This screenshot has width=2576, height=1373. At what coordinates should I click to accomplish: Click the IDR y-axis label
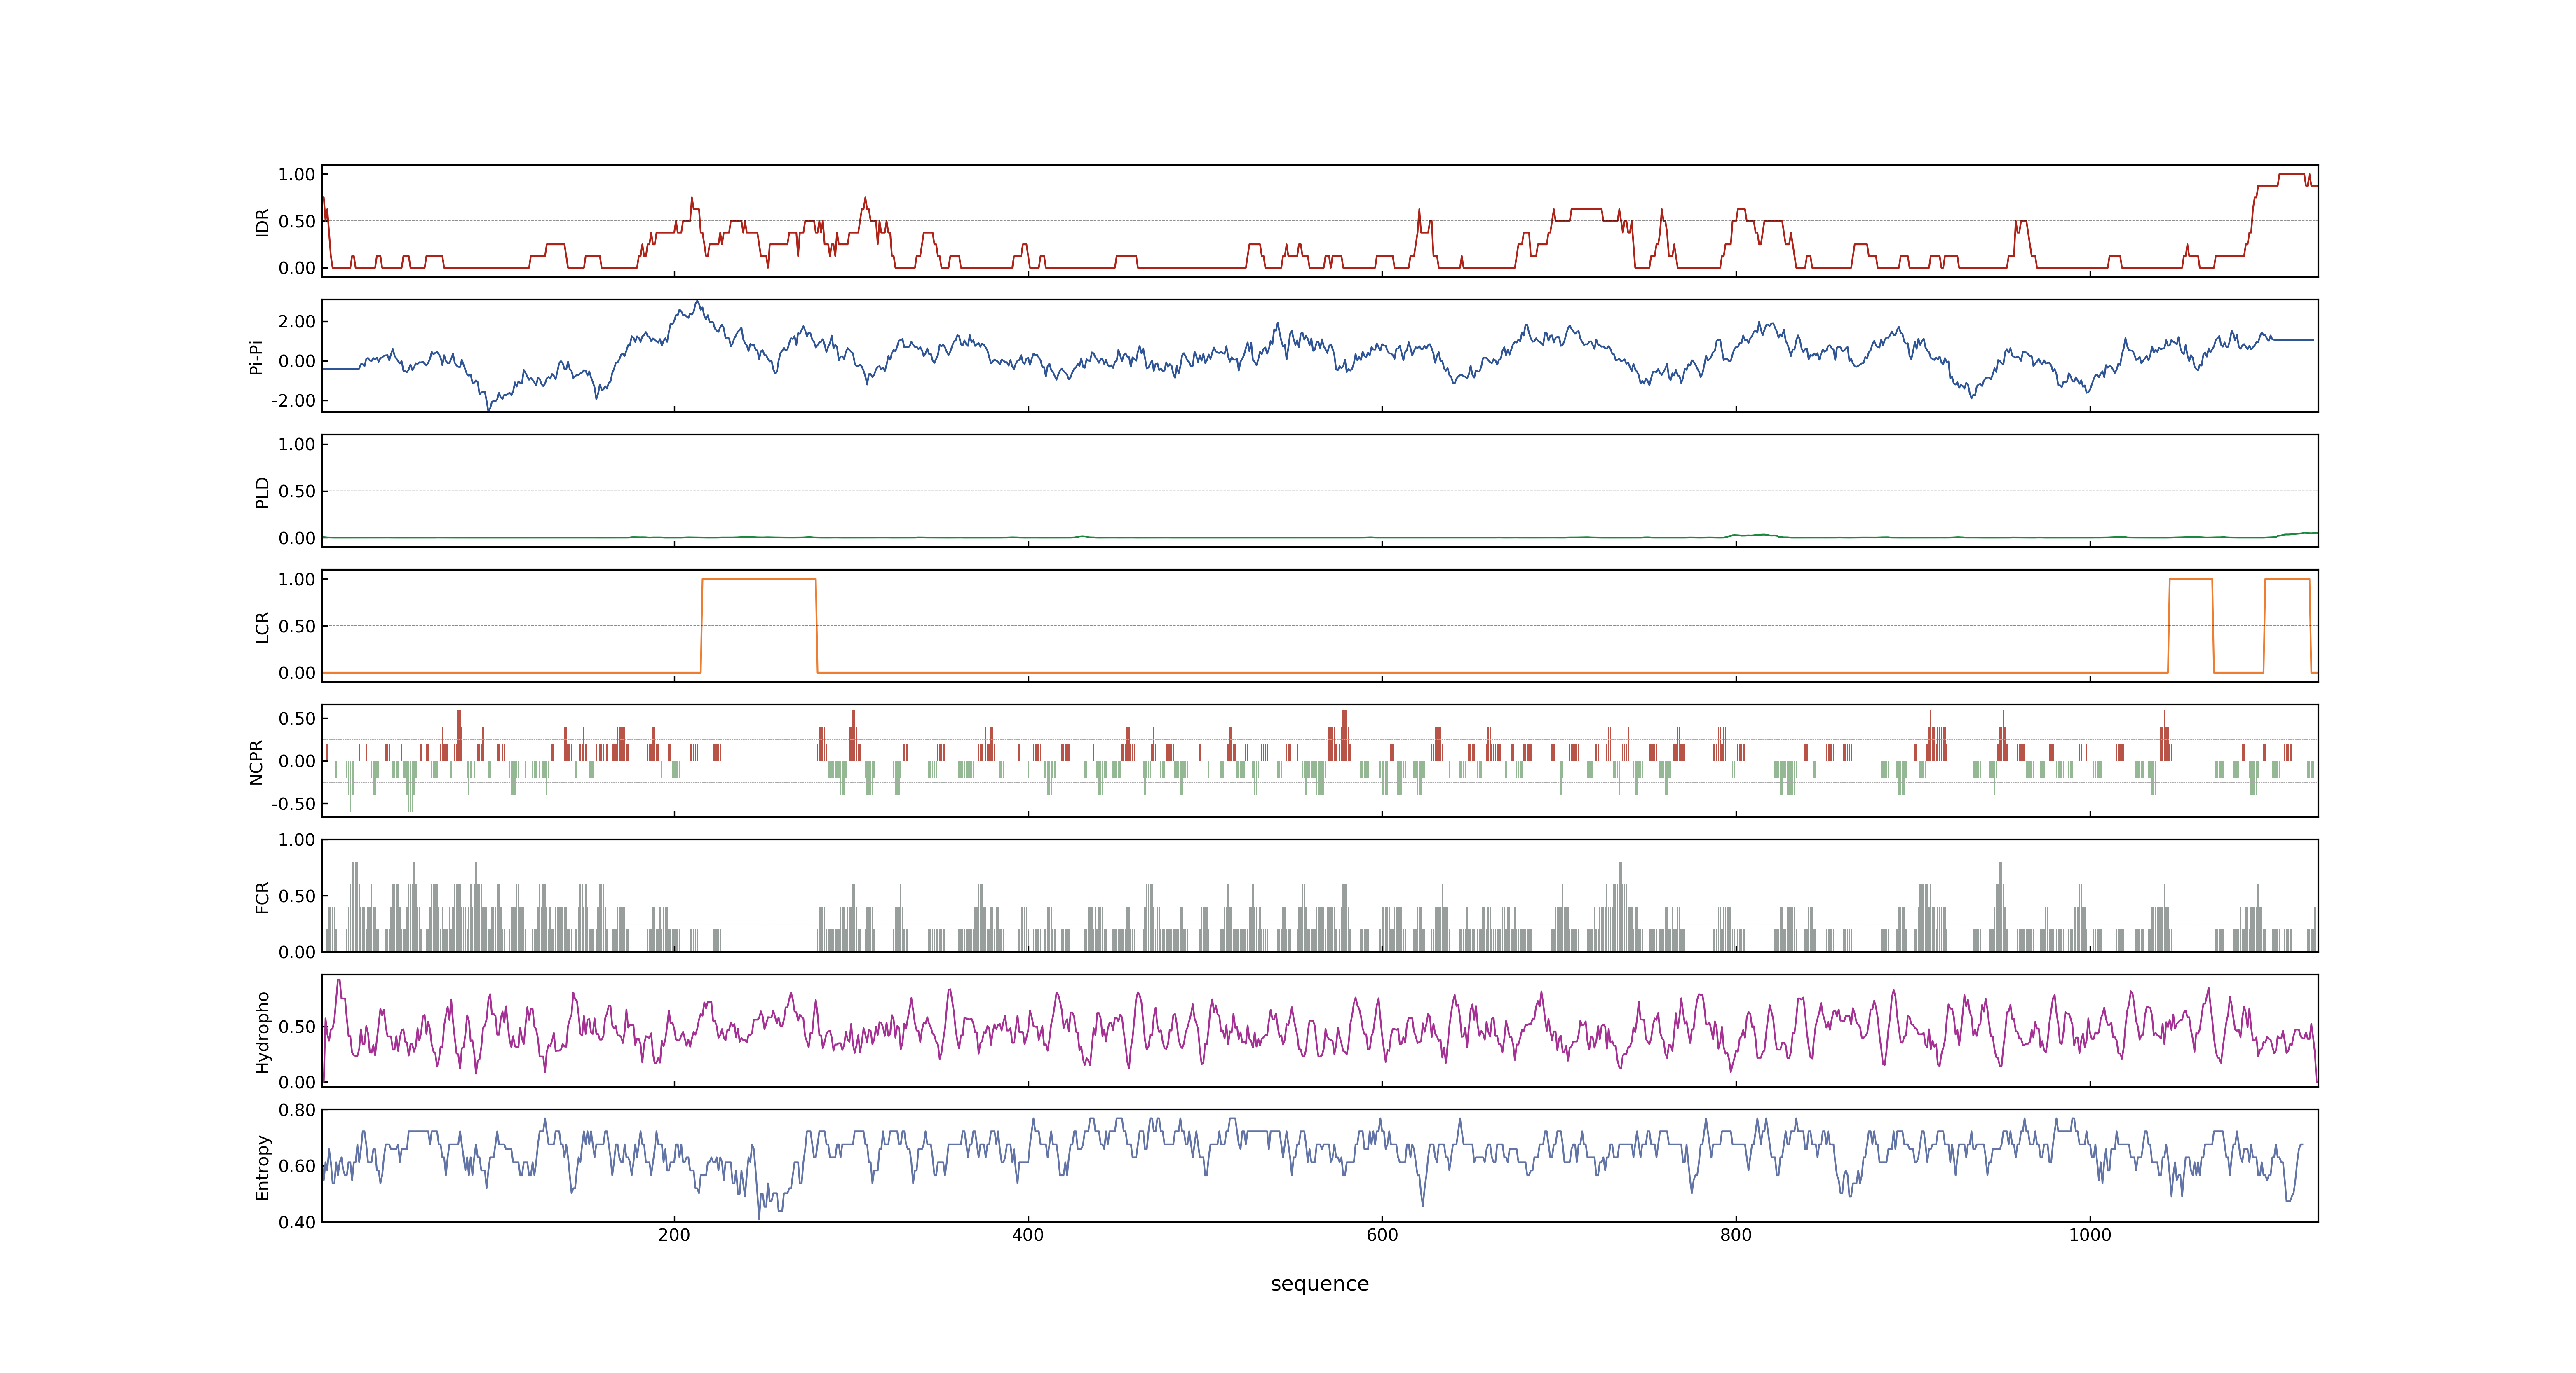[x=262, y=222]
